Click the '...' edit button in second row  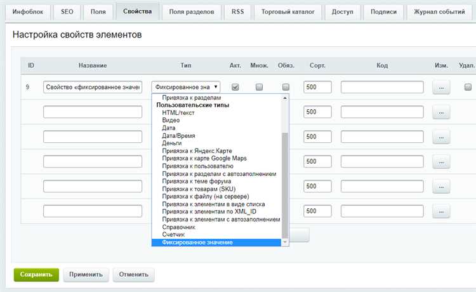(x=441, y=112)
